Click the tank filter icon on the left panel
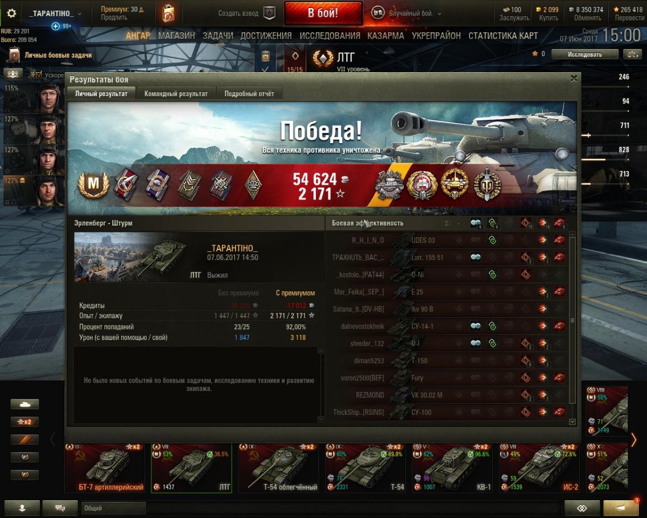Screen dimensions: 647x518 [25, 404]
